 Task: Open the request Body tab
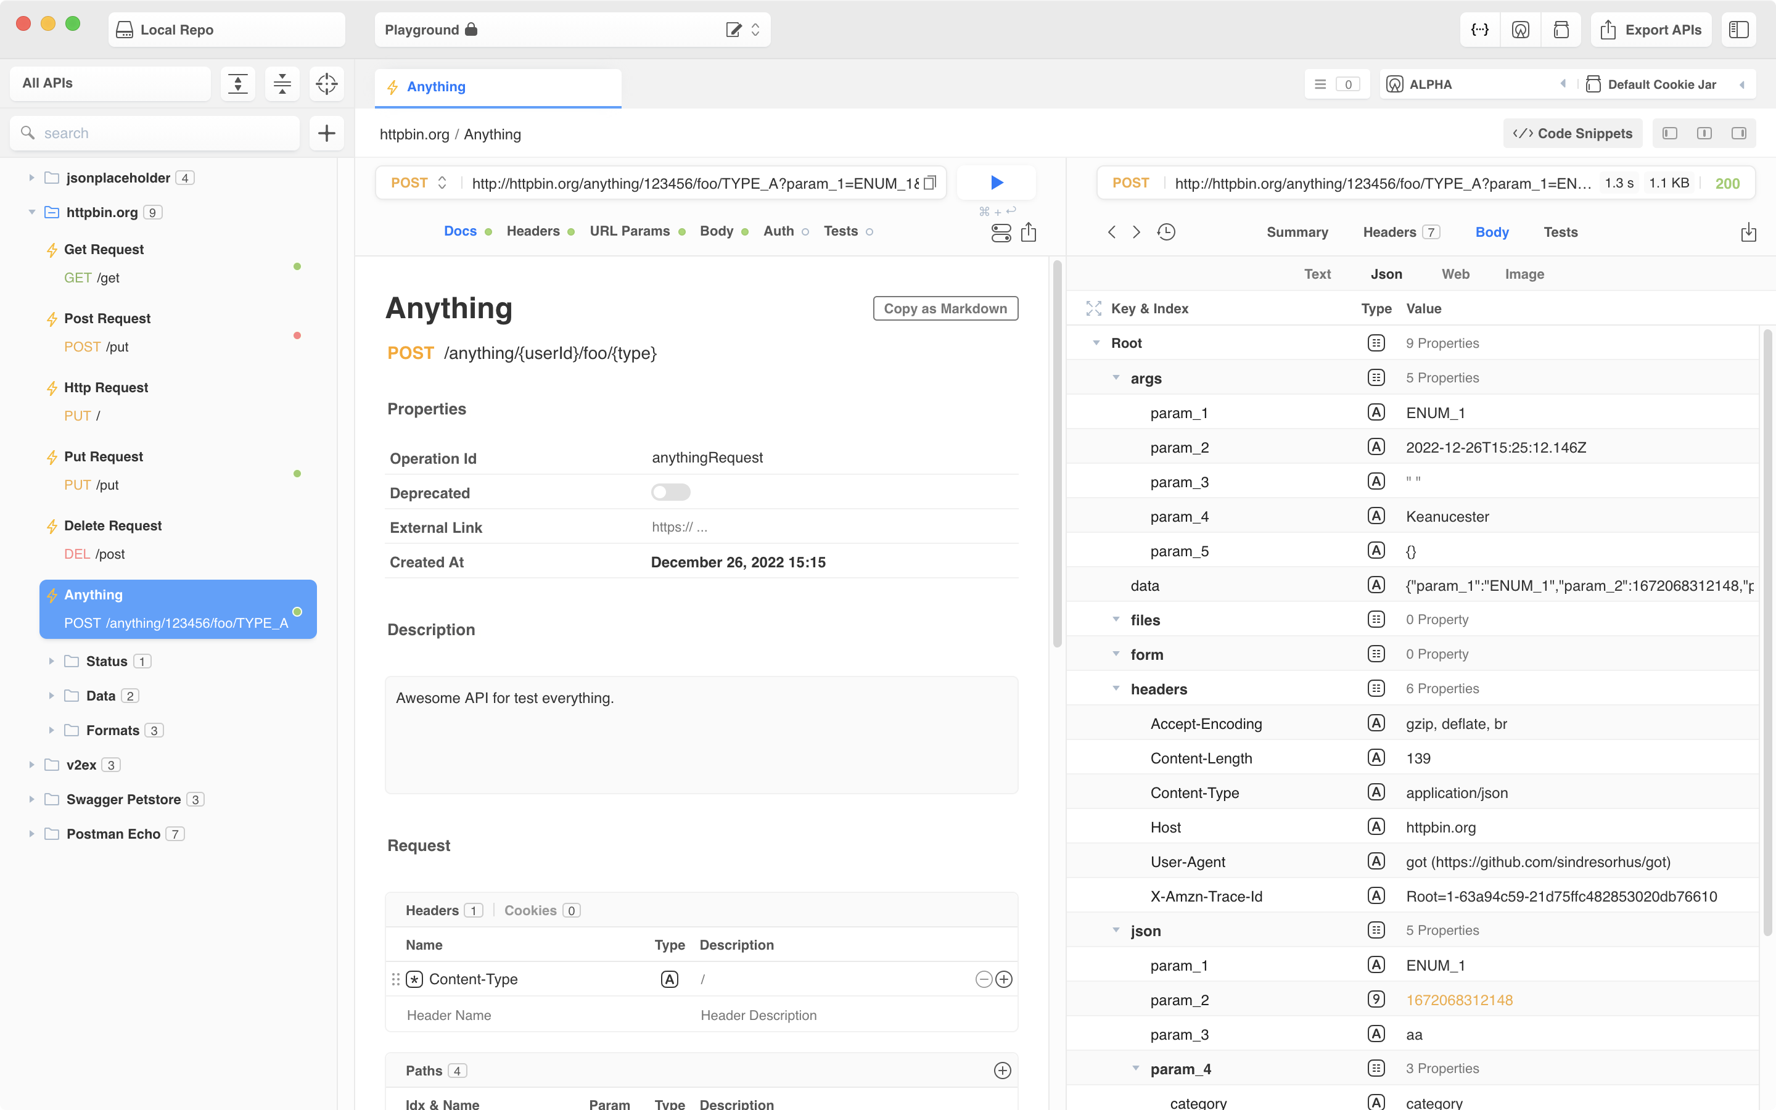coord(717,231)
